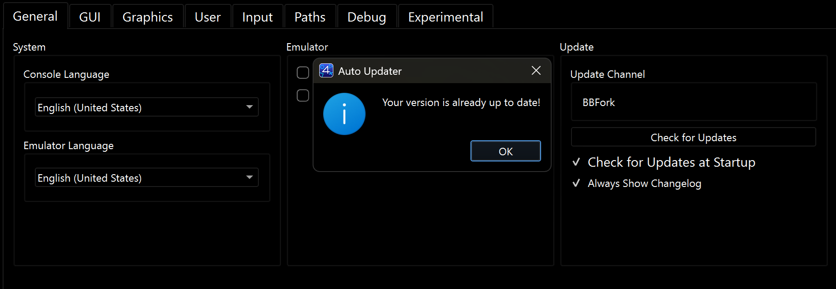Switch to the Graphics tab

pos(148,17)
